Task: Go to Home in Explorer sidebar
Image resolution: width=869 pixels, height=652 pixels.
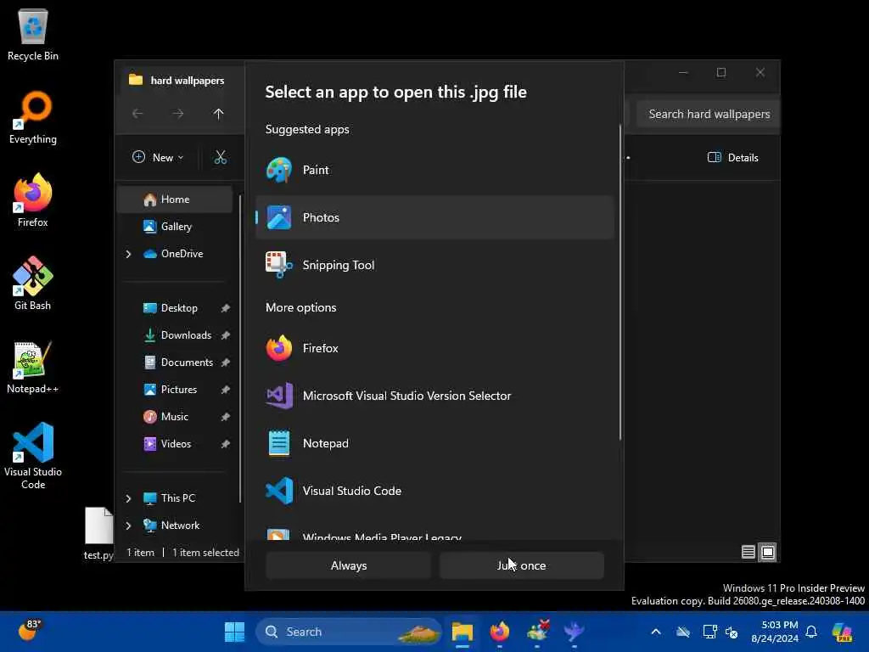Action: click(x=175, y=200)
